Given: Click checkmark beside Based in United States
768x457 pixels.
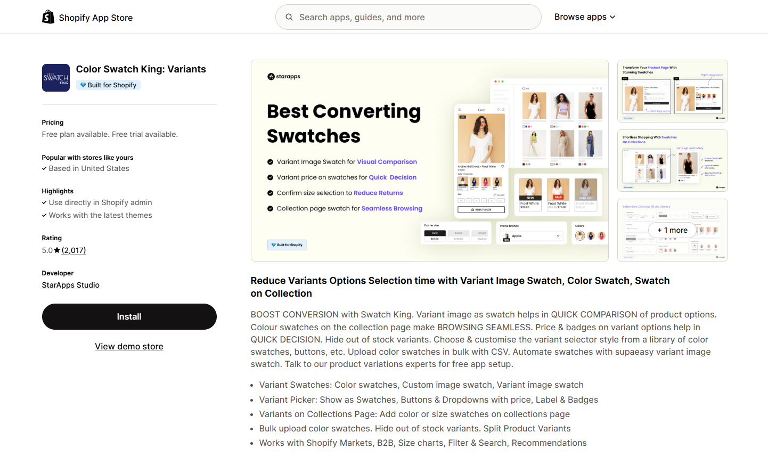Looking at the screenshot, I should pyautogui.click(x=44, y=169).
